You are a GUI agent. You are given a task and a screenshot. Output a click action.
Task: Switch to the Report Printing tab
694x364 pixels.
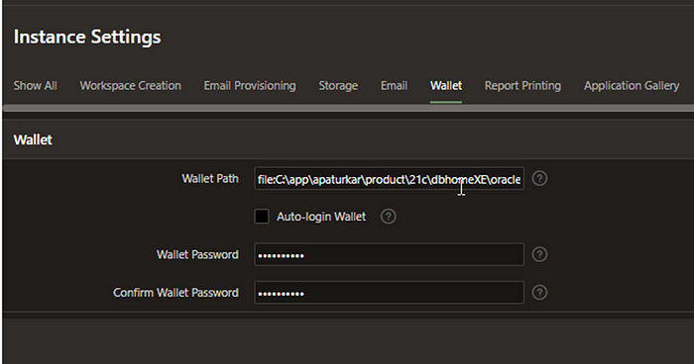[522, 86]
